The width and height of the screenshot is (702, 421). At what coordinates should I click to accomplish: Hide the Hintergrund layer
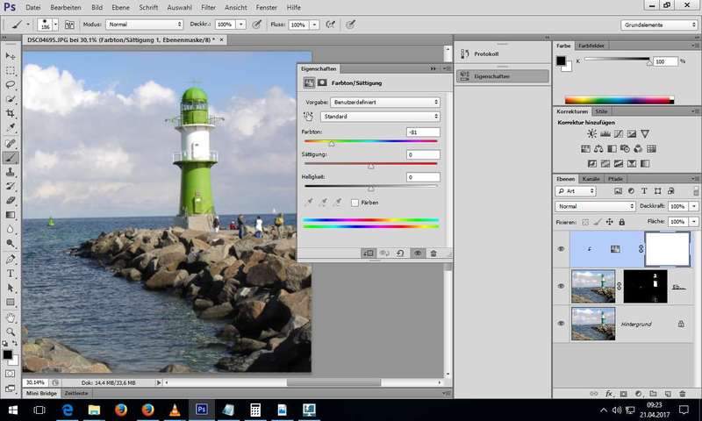(561, 324)
